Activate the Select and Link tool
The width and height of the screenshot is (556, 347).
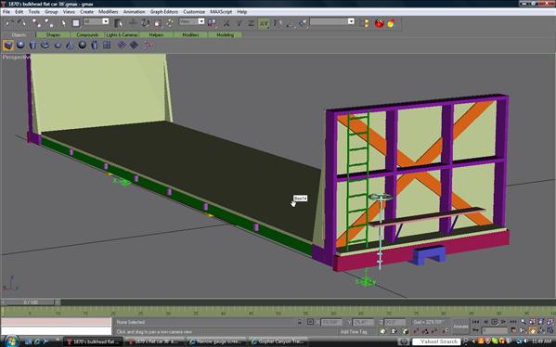click(x=35, y=23)
